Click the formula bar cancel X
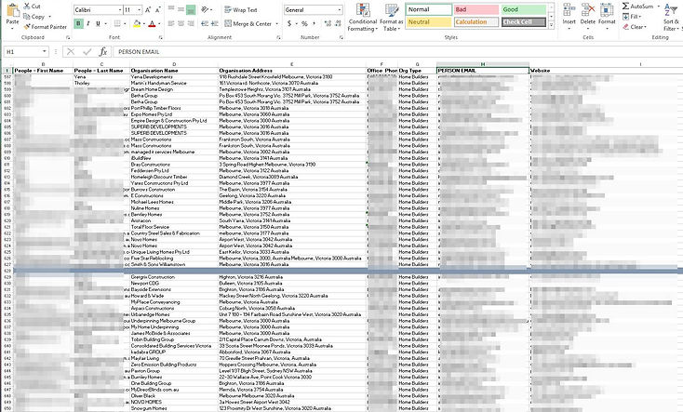The width and height of the screenshot is (683, 412). pyautogui.click(x=71, y=52)
